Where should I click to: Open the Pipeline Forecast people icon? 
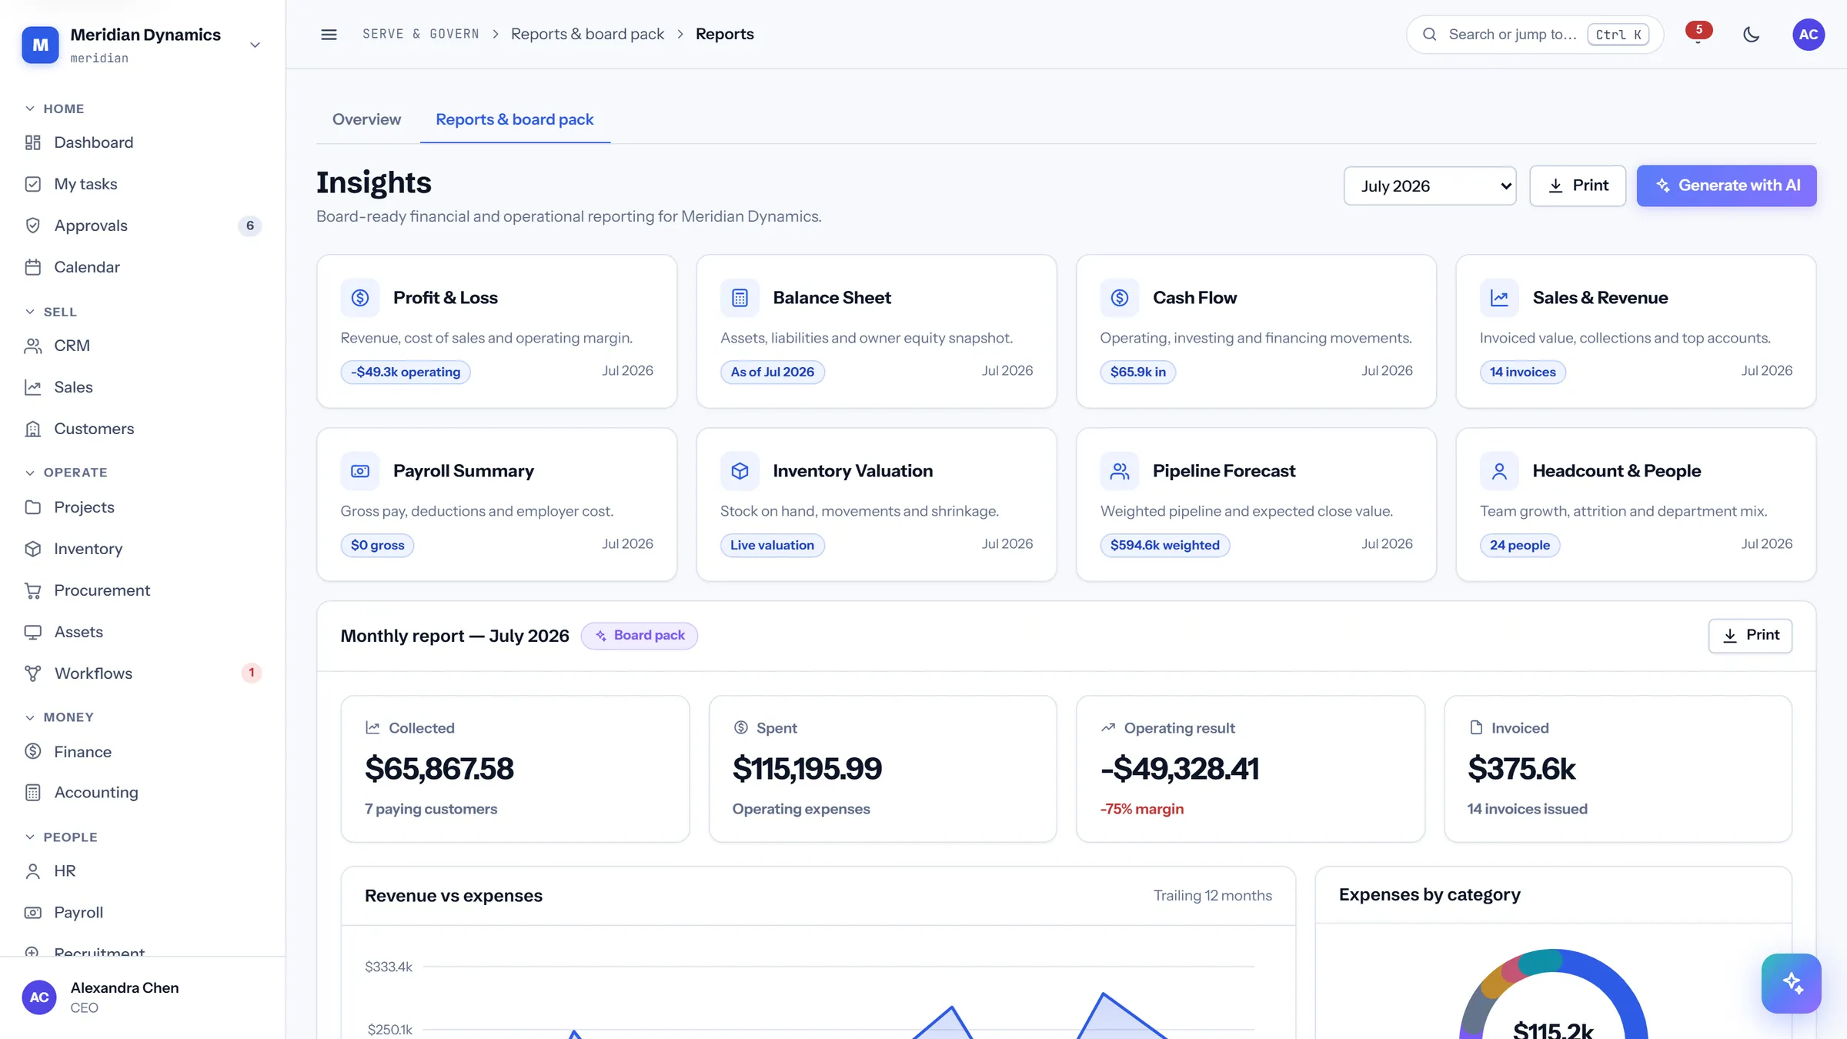click(x=1120, y=471)
